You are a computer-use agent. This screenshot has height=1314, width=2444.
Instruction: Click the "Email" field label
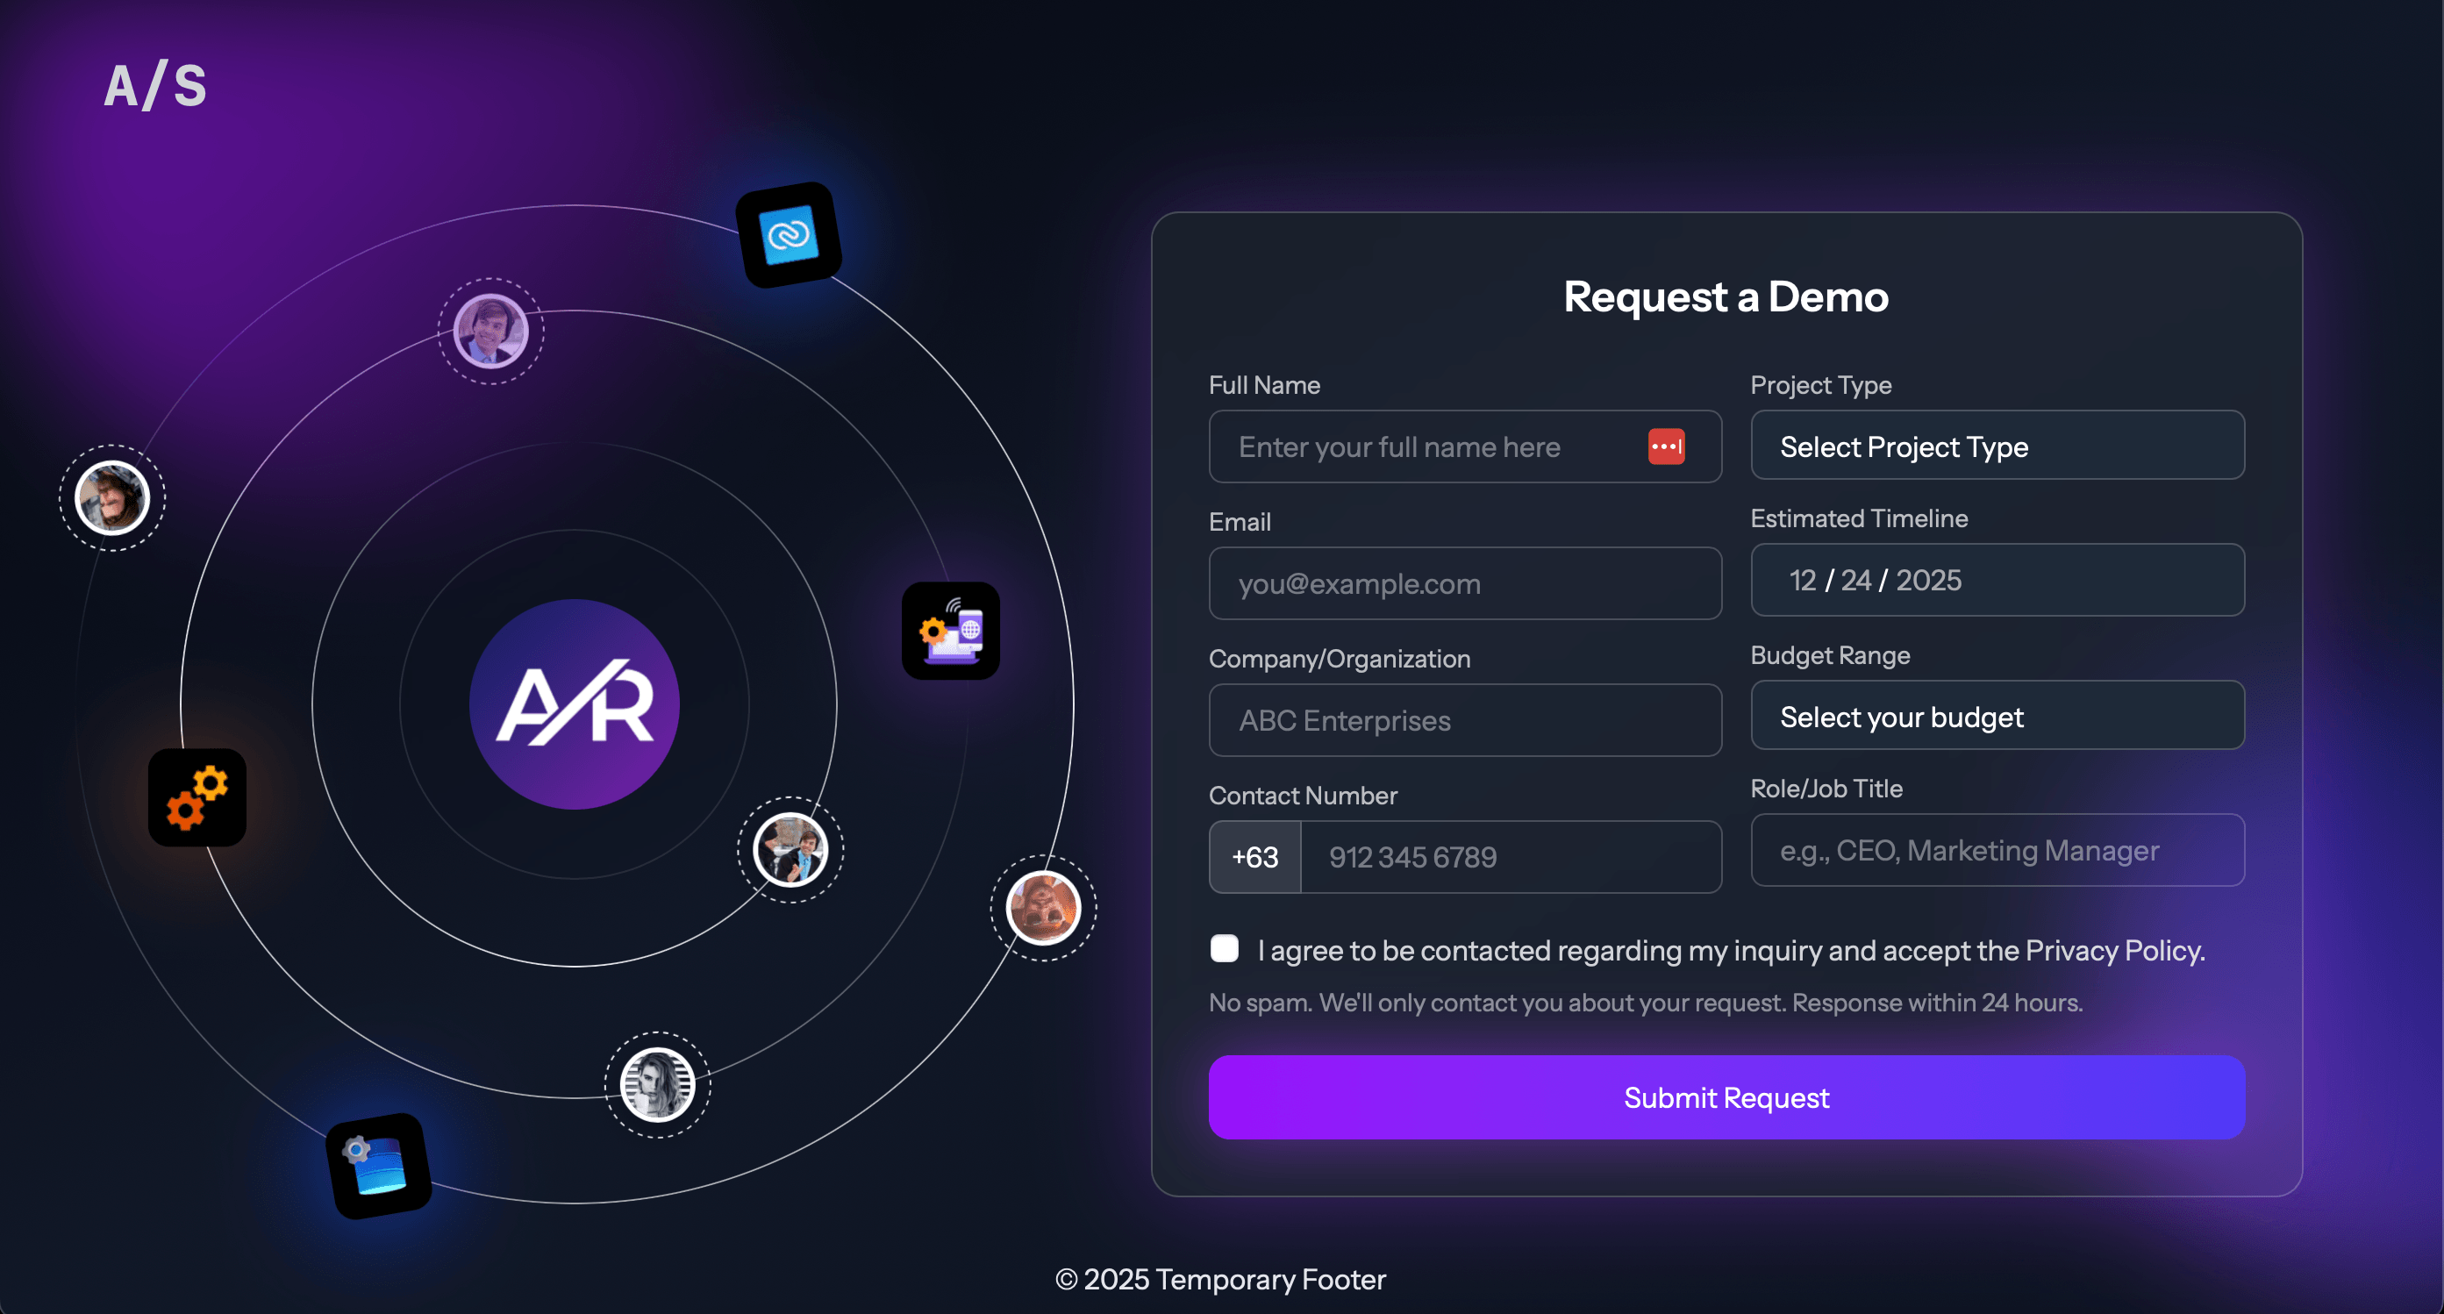[1239, 522]
